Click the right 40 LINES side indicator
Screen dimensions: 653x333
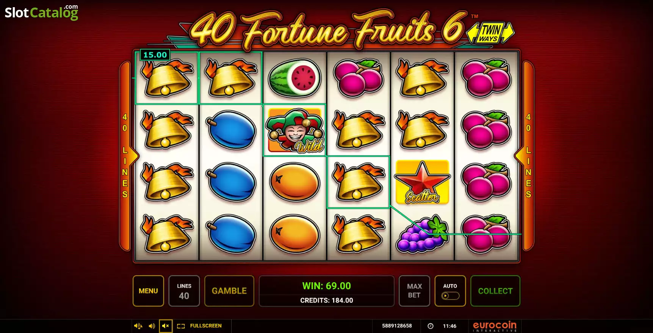click(x=528, y=156)
